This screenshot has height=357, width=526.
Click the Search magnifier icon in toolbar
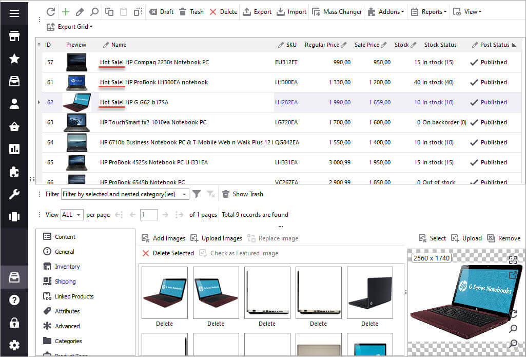click(94, 11)
